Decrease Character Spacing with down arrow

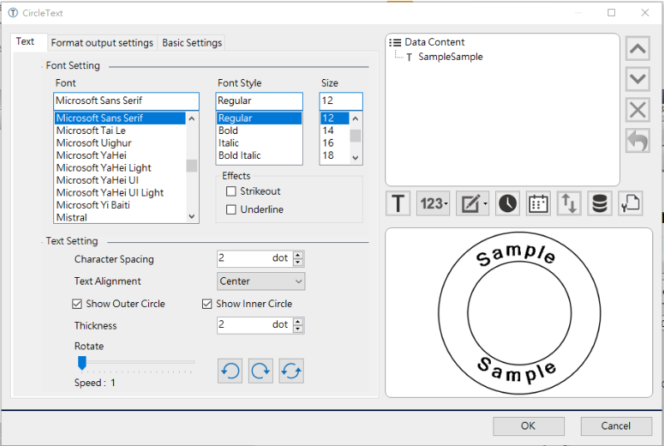point(298,262)
